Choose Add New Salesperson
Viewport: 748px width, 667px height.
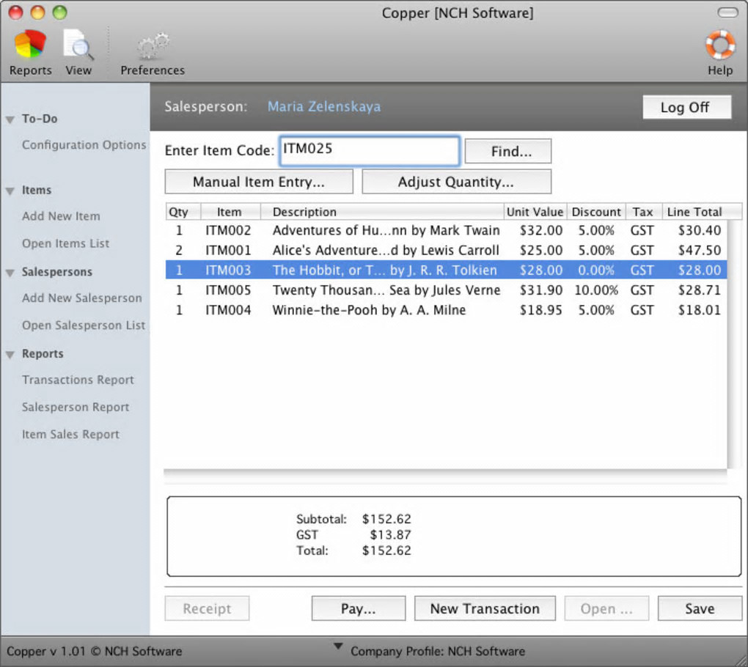click(x=81, y=298)
